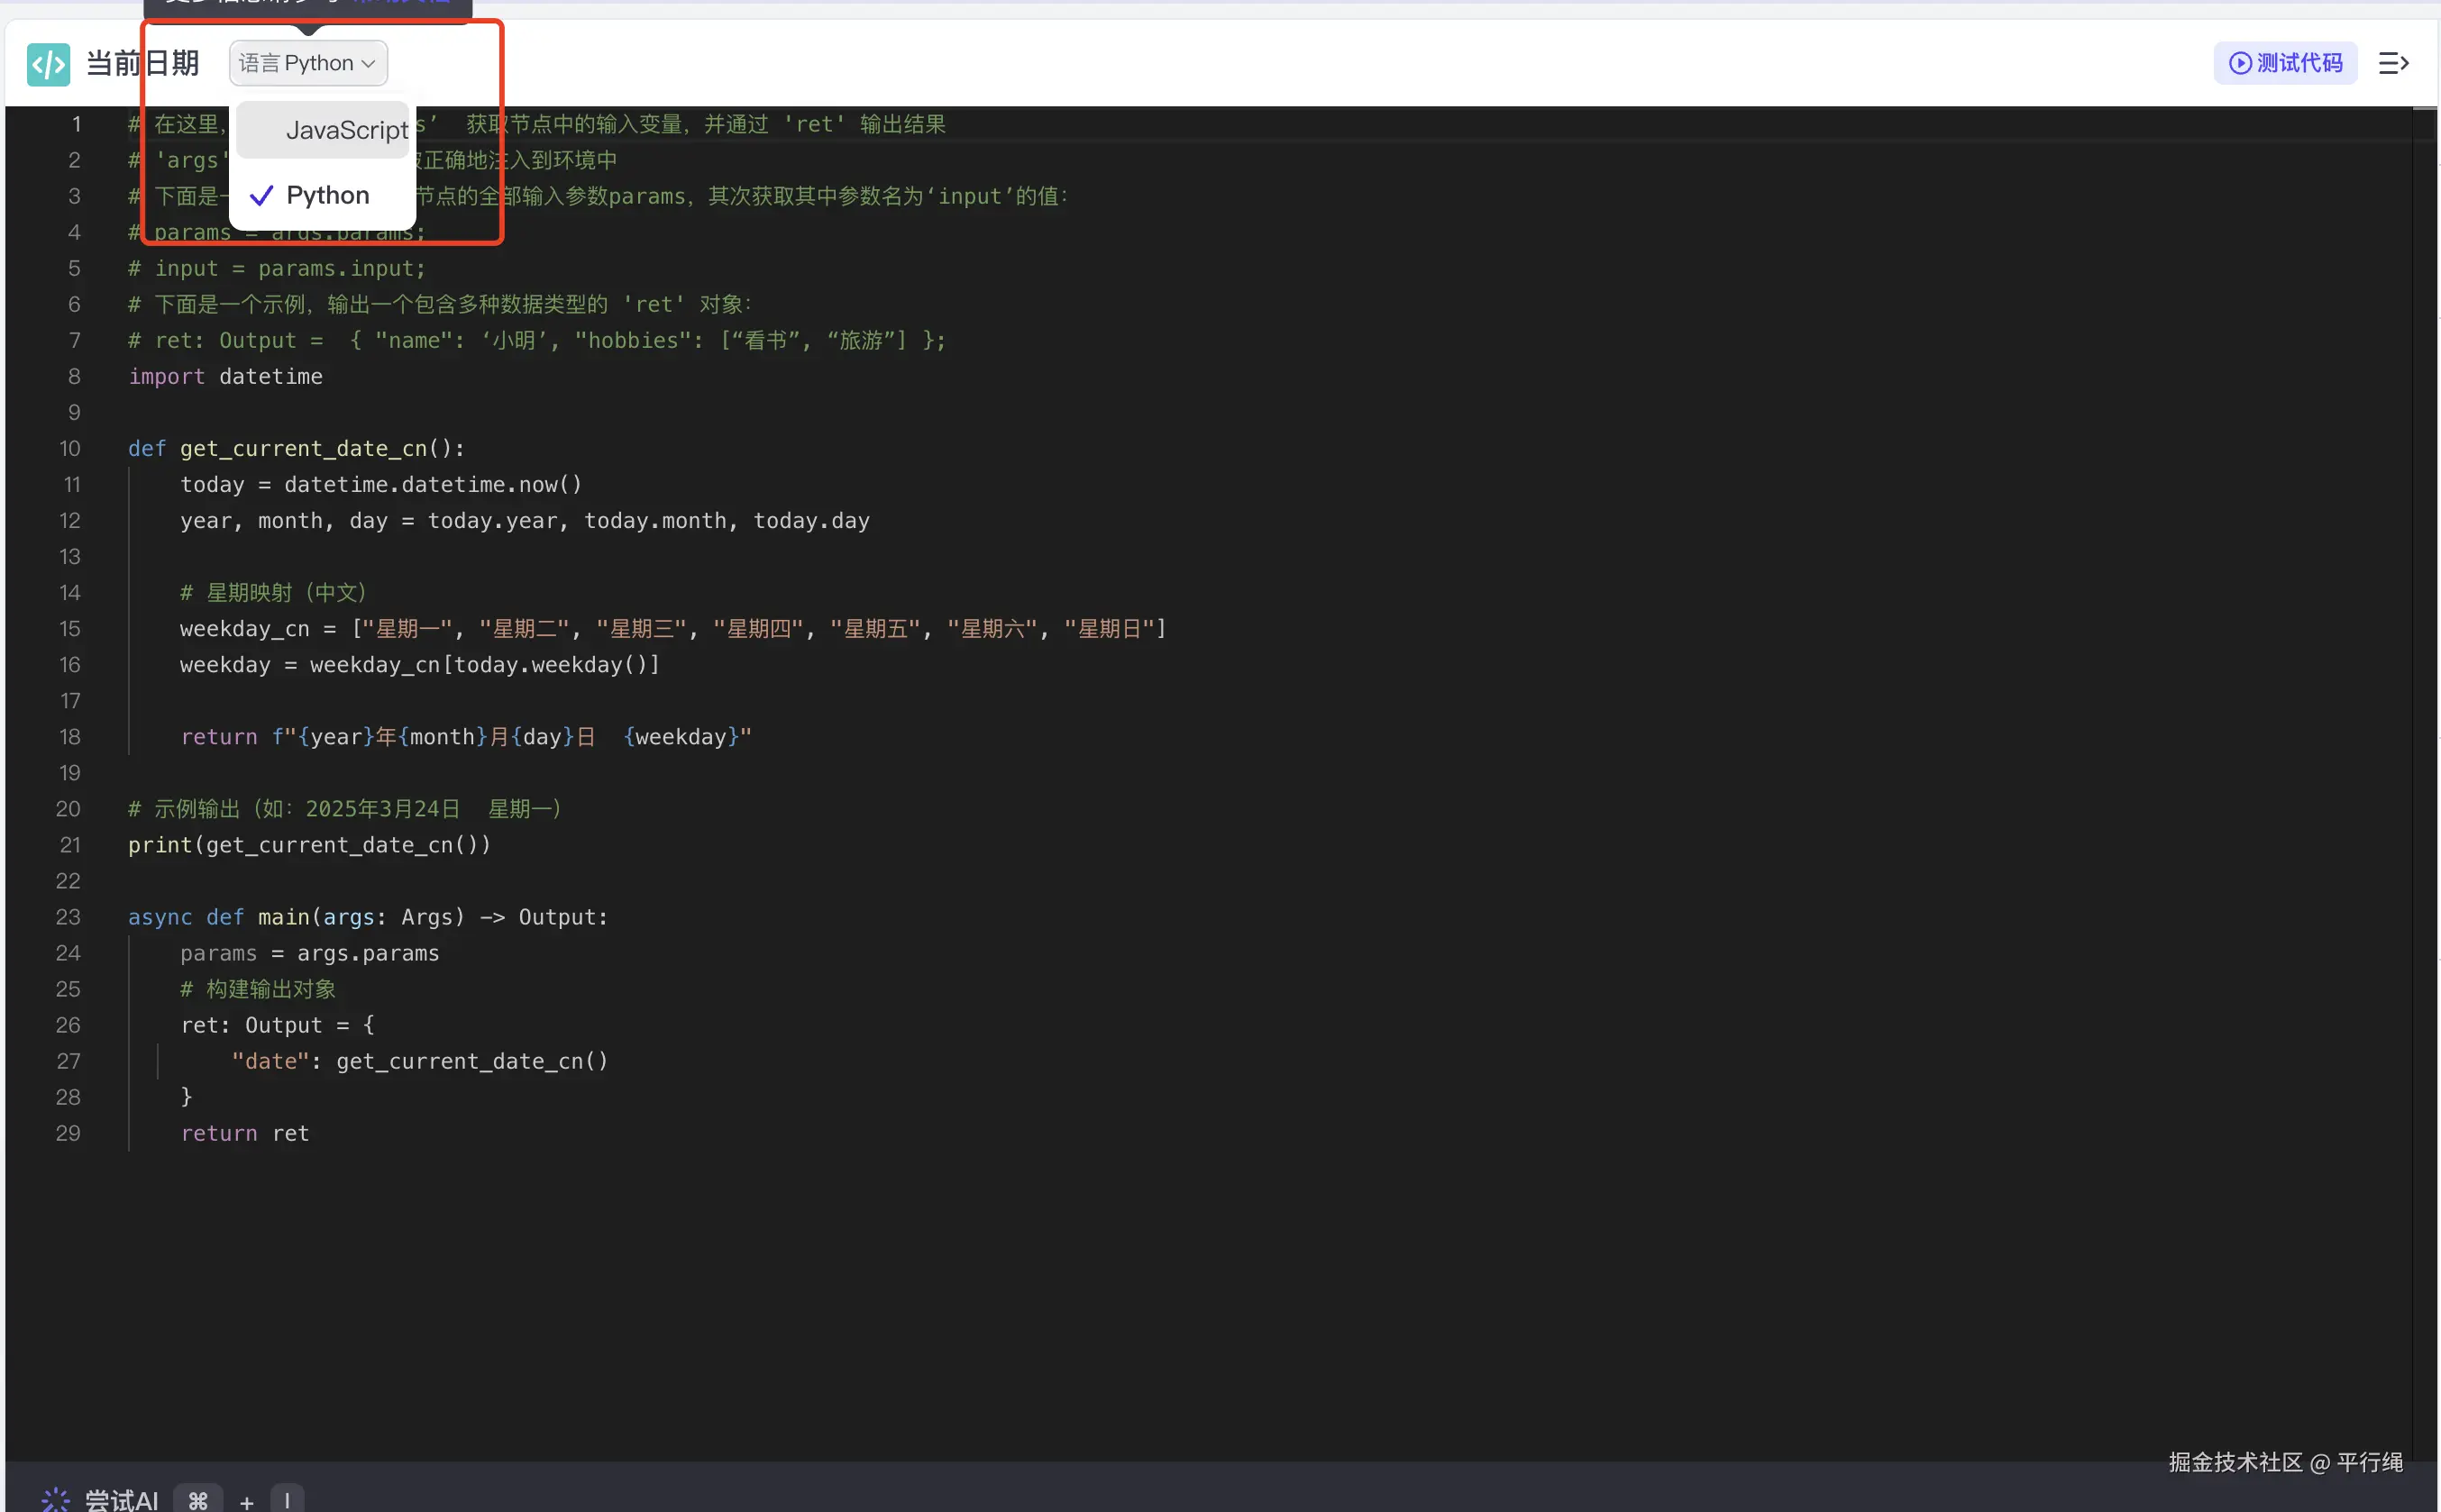Click the 尝试AI prompt text

(x=121, y=1499)
